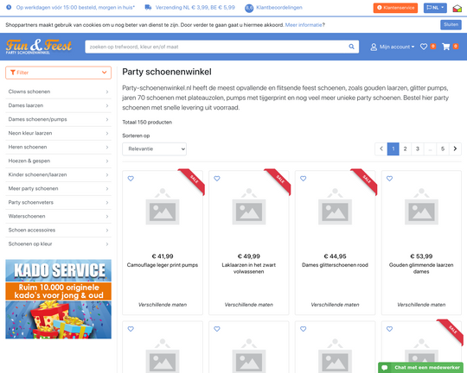Open the Filter dropdown
The image size is (467, 373).
coord(59,73)
